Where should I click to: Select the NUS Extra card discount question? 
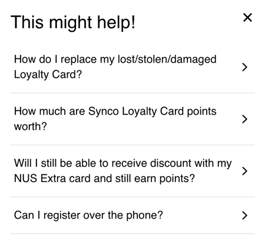[132, 171]
